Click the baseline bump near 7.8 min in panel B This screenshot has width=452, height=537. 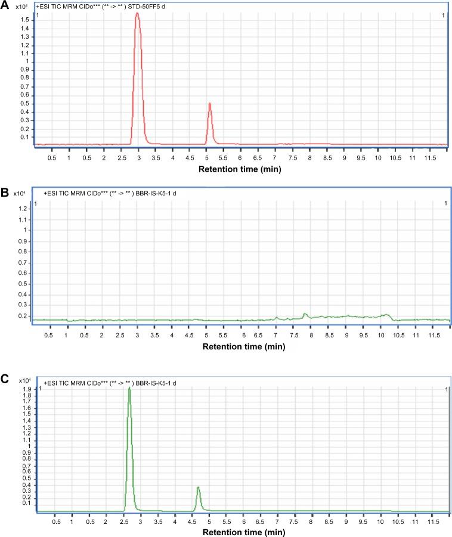(305, 316)
